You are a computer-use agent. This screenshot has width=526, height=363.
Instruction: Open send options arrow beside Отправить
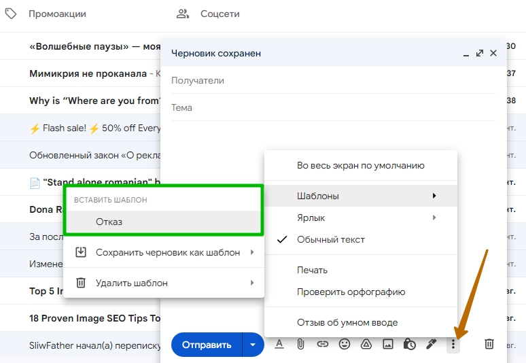coord(253,345)
